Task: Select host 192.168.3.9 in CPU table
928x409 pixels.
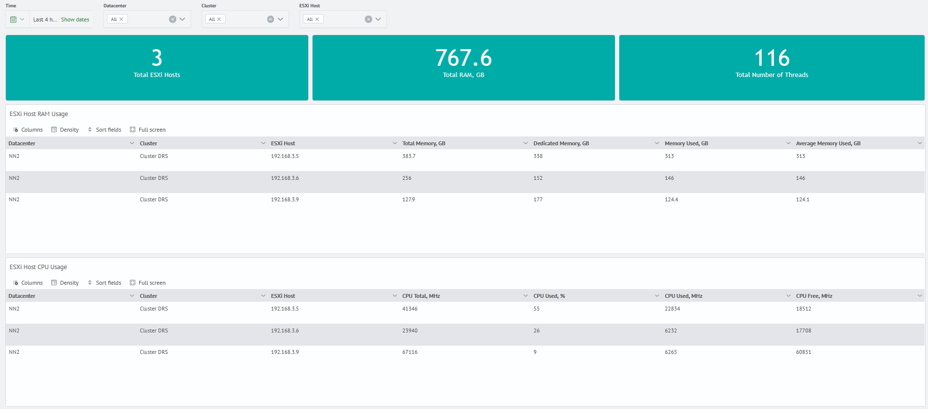Action: (x=285, y=352)
